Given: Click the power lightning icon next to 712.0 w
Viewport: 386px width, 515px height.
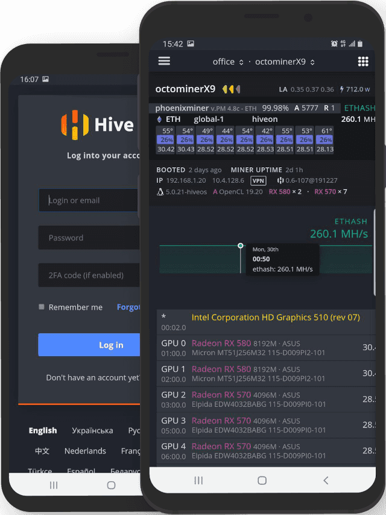Looking at the screenshot, I should (x=342, y=89).
